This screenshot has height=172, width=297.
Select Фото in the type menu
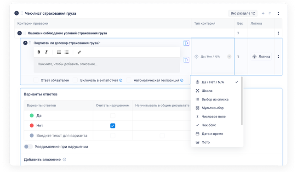point(217,142)
